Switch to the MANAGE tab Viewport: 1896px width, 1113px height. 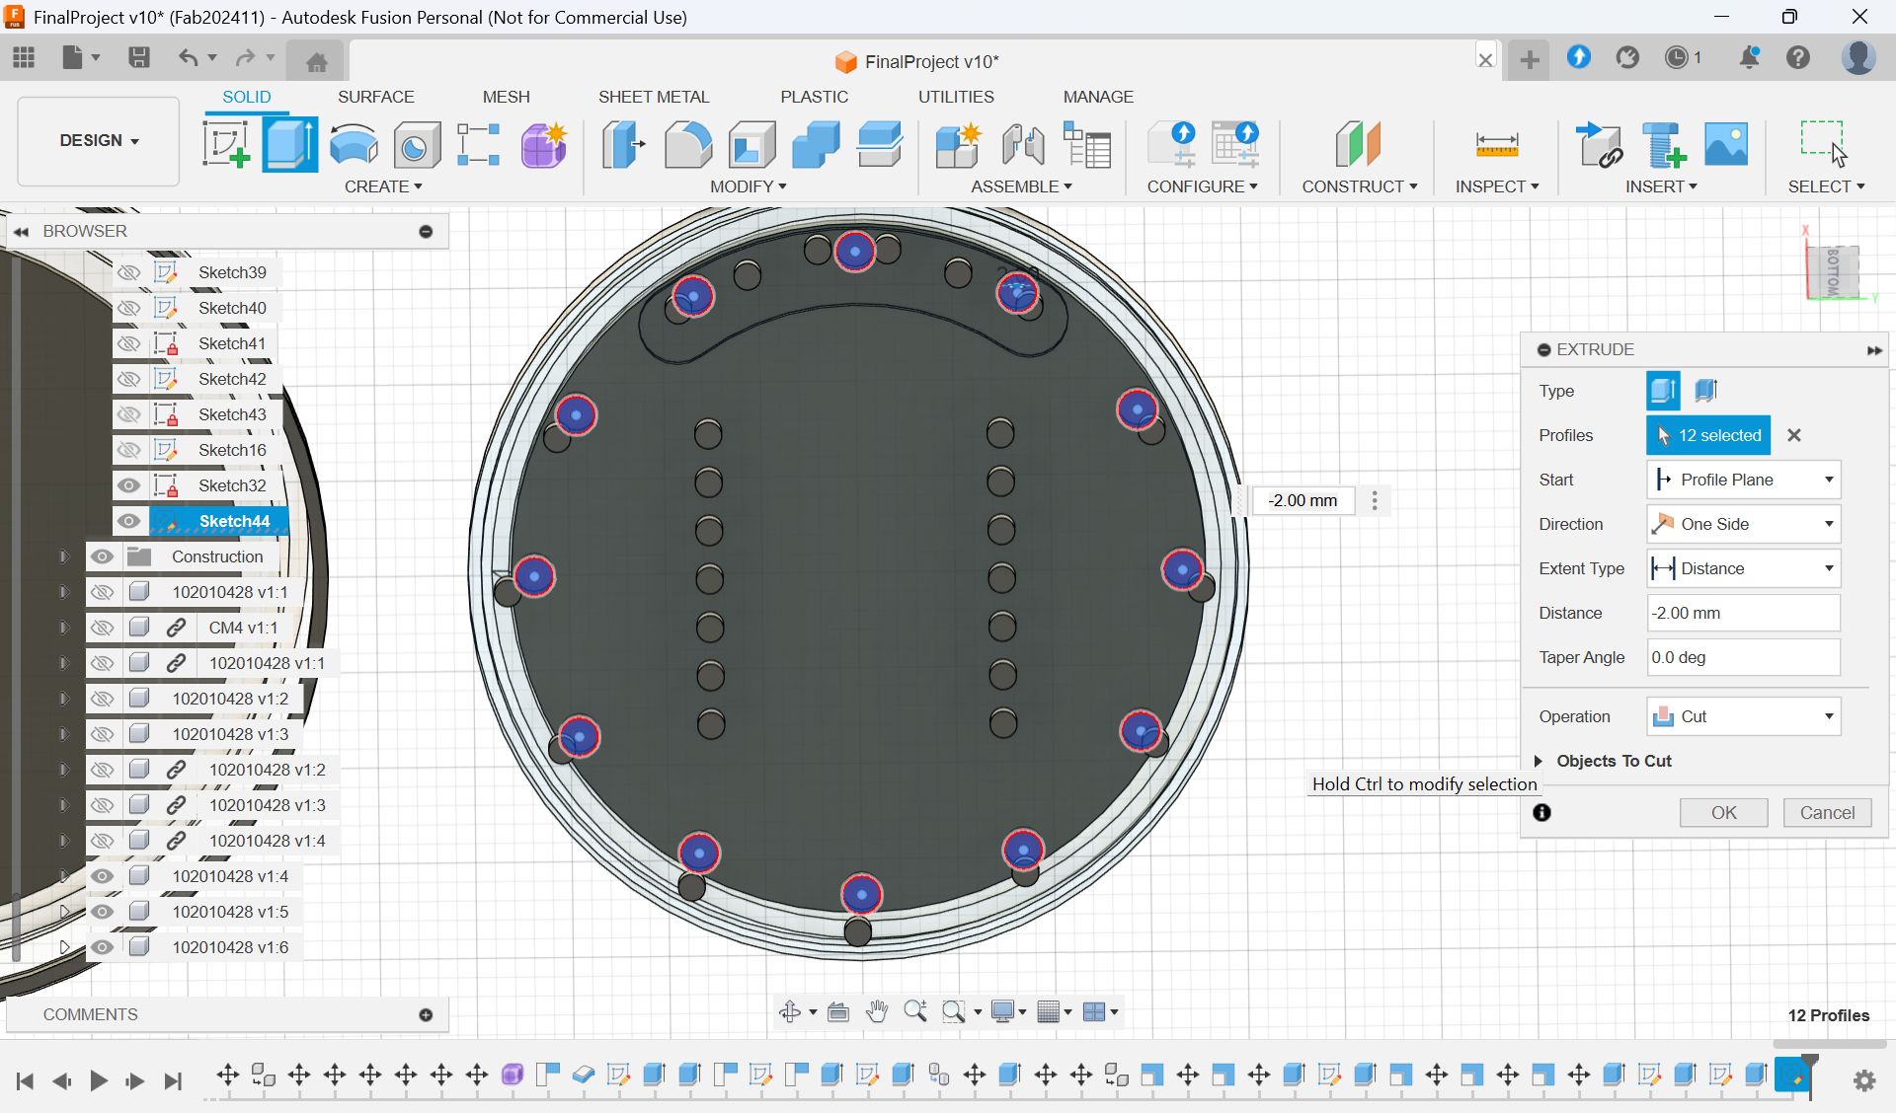pyautogui.click(x=1098, y=97)
